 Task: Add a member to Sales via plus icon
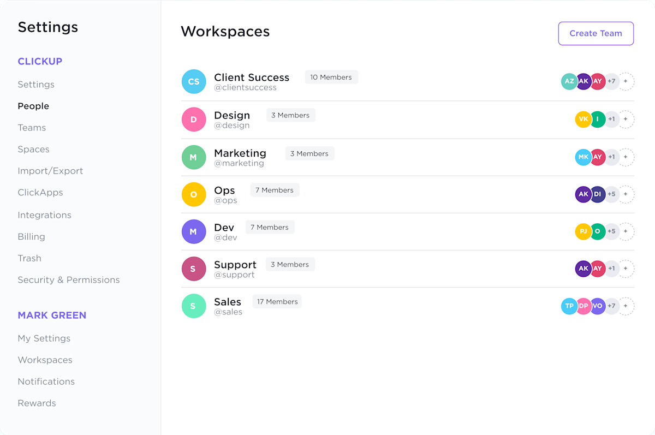(626, 306)
